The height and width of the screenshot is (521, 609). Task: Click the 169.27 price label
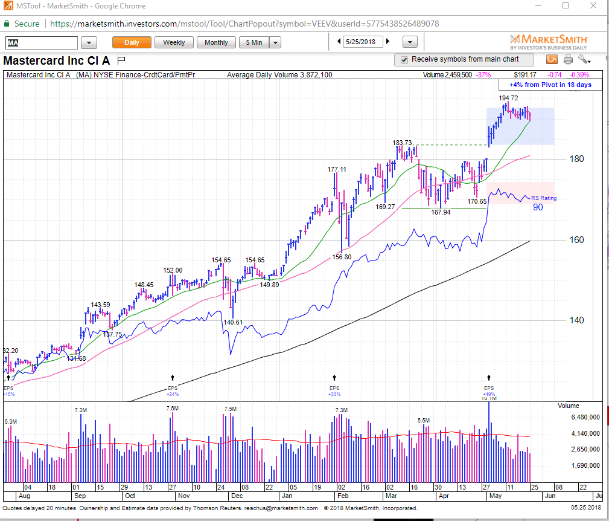point(385,207)
